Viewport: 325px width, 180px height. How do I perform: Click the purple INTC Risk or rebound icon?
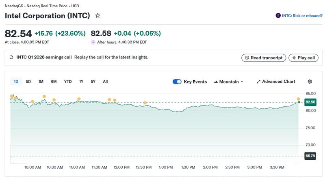tap(278, 15)
